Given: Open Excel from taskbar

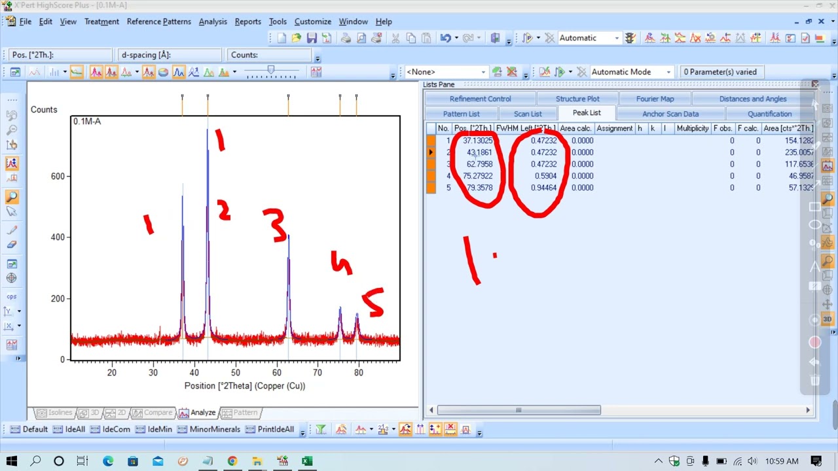Looking at the screenshot, I should 307,461.
